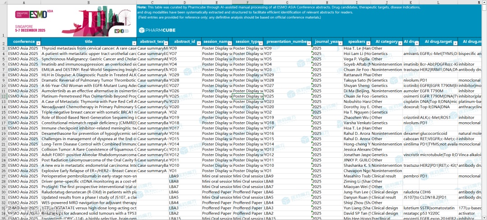Select the 'Platinum-Pemetrexed Plus Osimertinib' title cell
The image size is (487, 220).
(x=88, y=96)
